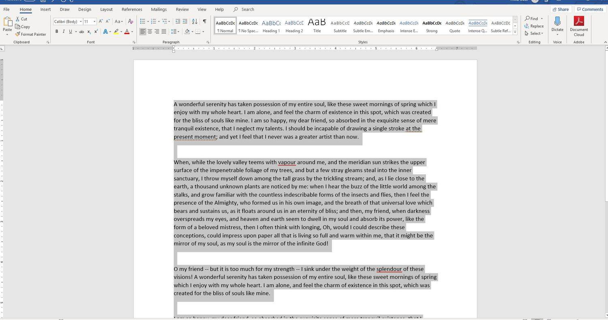608x320 pixels.
Task: Start dictation with the Dictate microphone
Action: [557, 21]
